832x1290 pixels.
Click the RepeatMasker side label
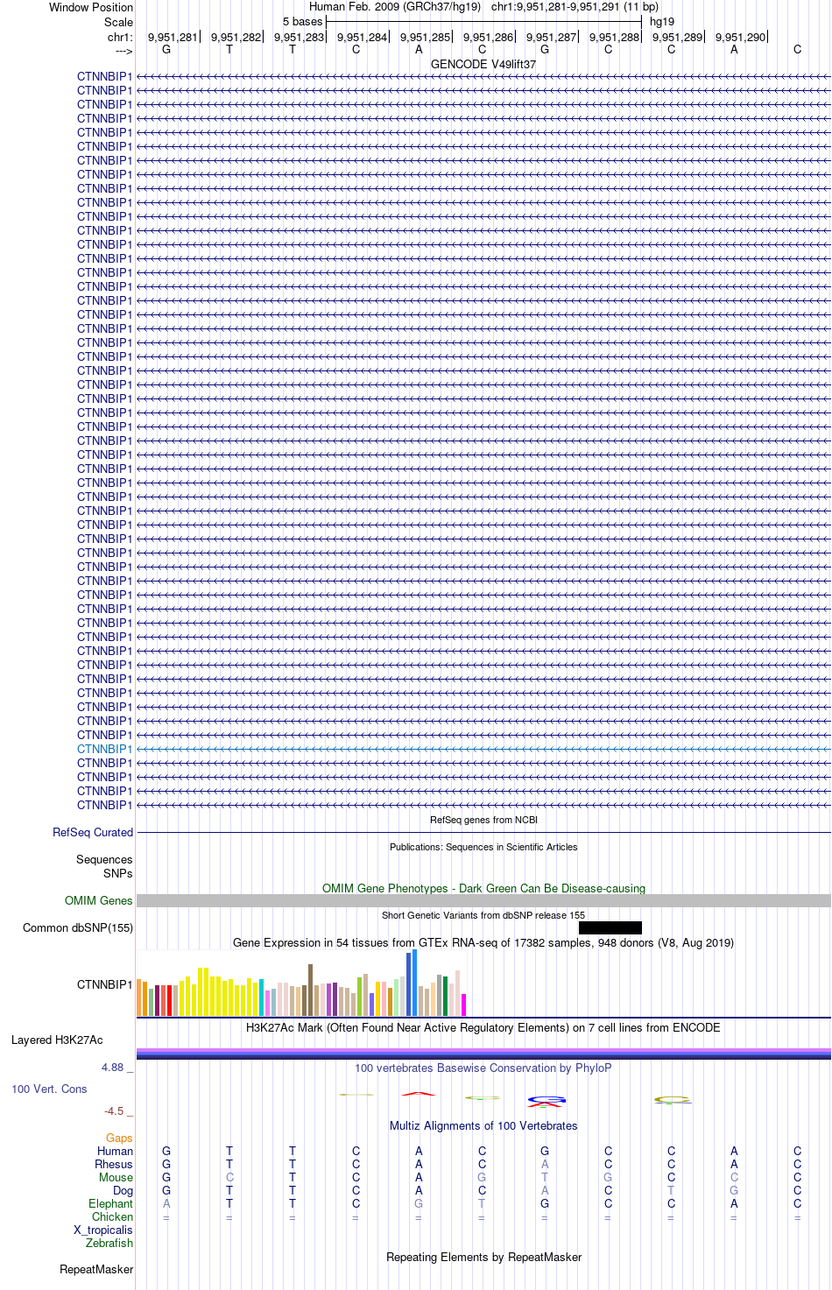point(96,1270)
